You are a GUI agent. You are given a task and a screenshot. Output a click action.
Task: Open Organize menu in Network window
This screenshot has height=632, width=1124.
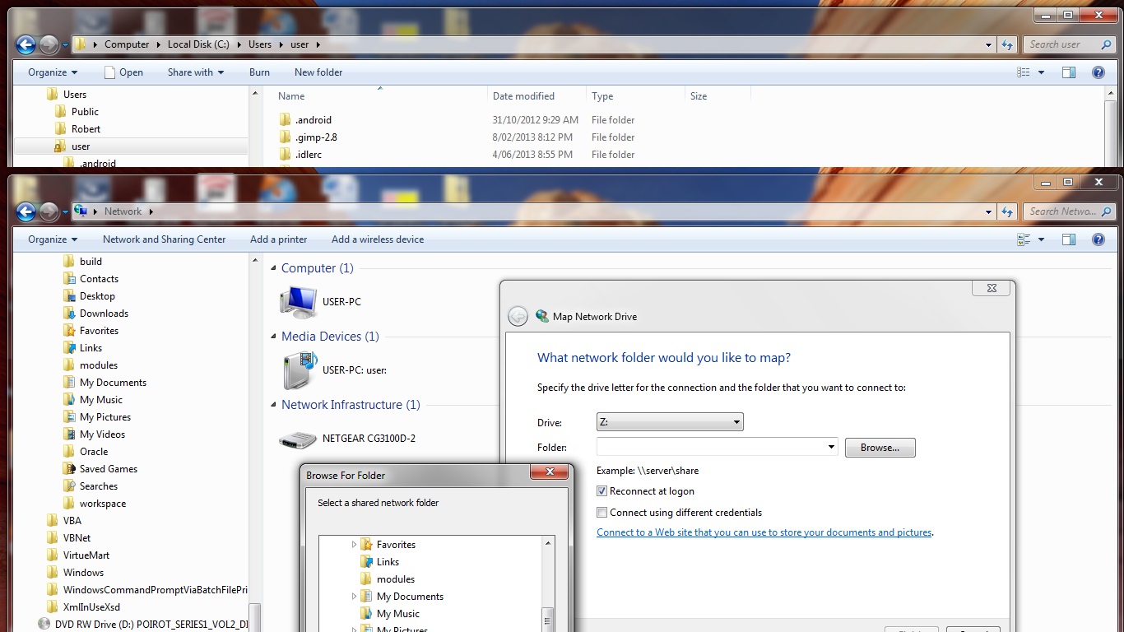click(53, 239)
